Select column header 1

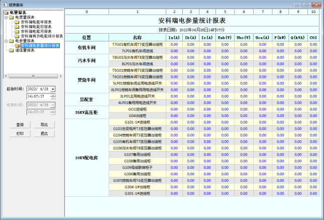click(x=138, y=12)
